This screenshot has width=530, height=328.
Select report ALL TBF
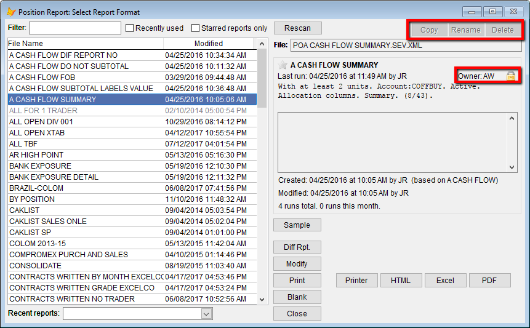click(132, 144)
